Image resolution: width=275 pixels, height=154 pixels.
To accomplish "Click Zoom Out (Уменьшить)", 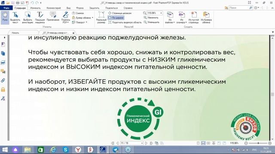I will tap(151, 22).
